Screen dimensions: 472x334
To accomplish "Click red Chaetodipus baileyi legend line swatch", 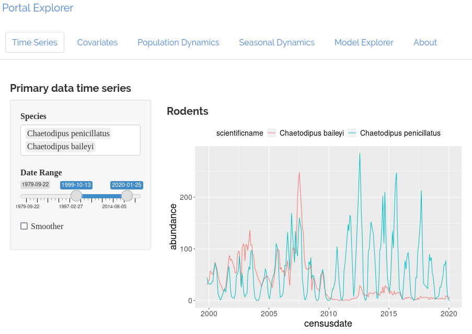I will coord(271,133).
